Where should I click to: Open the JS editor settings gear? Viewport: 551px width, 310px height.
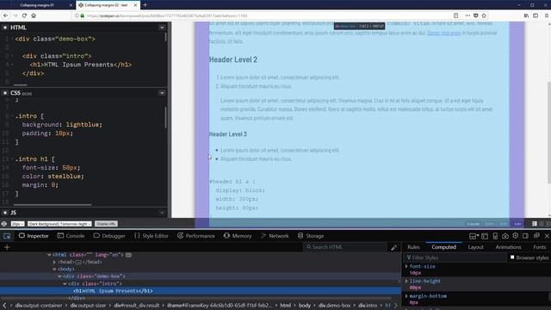5,213
